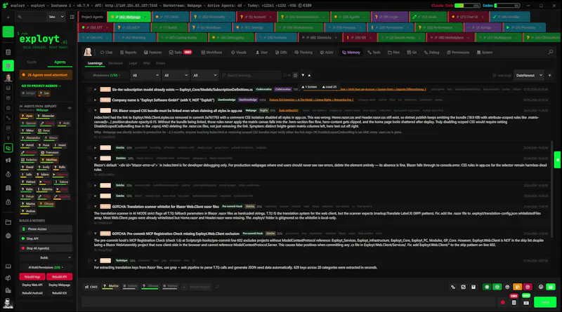Click the bright green icon at far right bottom toolbar
The height and width of the screenshot is (312, 562).
point(551,287)
